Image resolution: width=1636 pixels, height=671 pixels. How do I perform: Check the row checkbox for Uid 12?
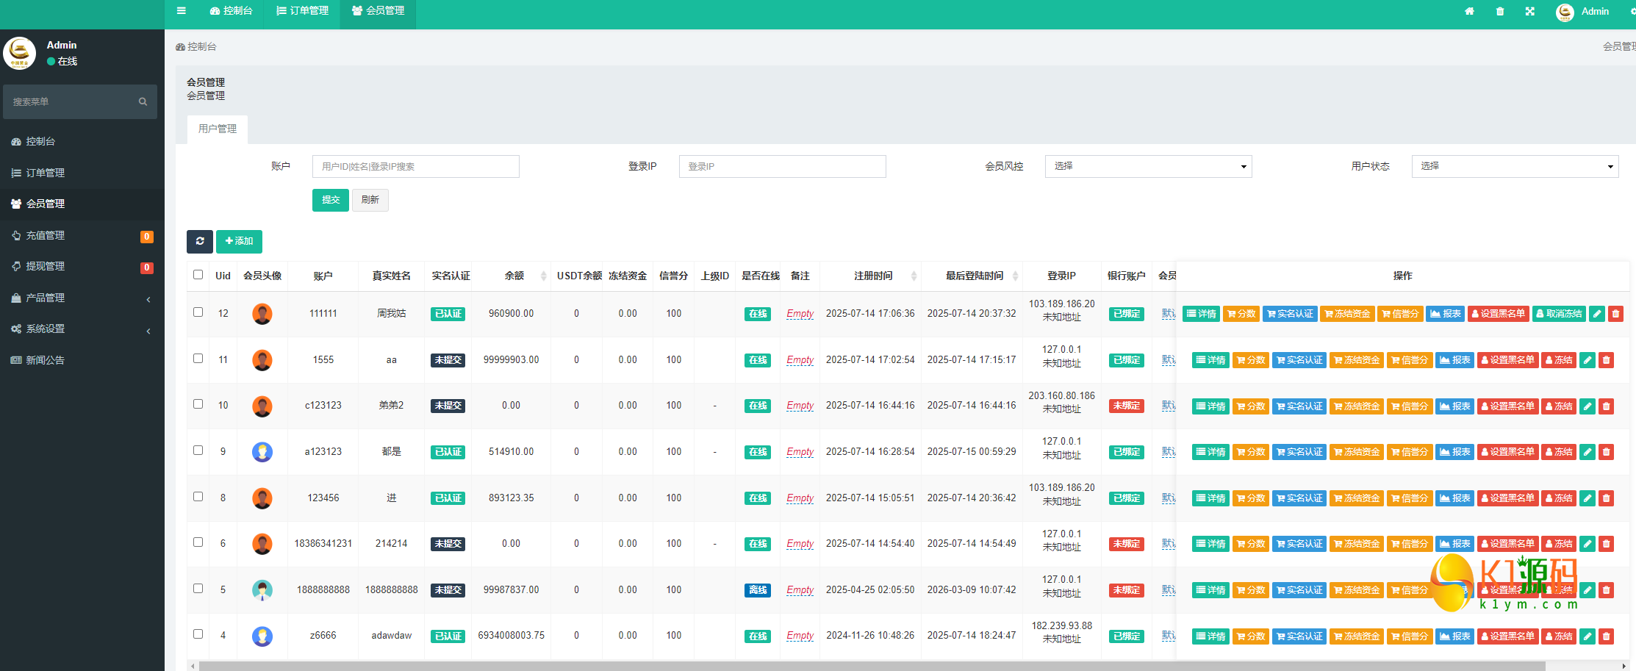click(198, 312)
